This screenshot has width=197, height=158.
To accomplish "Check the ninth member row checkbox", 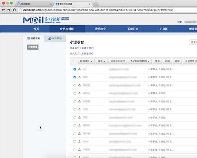I will point(75,134).
